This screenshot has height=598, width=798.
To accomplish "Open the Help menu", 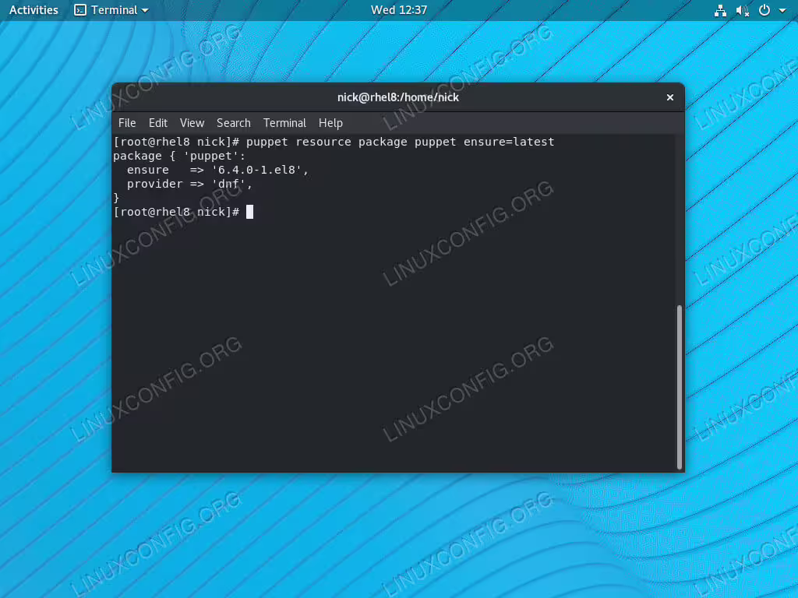I will 330,123.
